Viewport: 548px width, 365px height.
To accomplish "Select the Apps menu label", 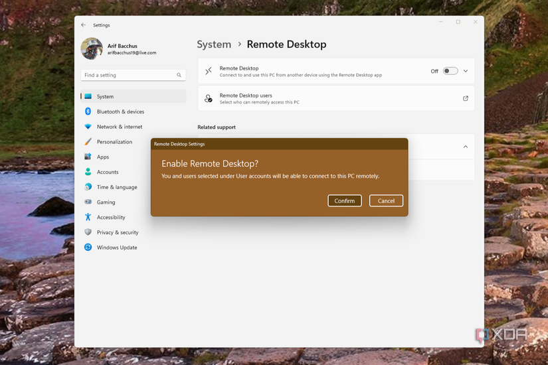I will (x=103, y=157).
